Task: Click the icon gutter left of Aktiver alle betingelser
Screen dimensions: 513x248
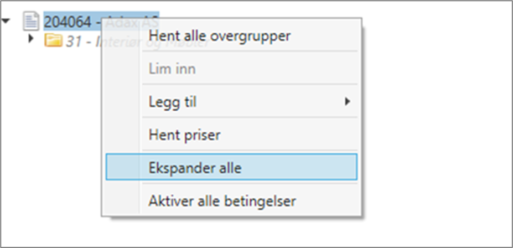Action: coord(123,200)
